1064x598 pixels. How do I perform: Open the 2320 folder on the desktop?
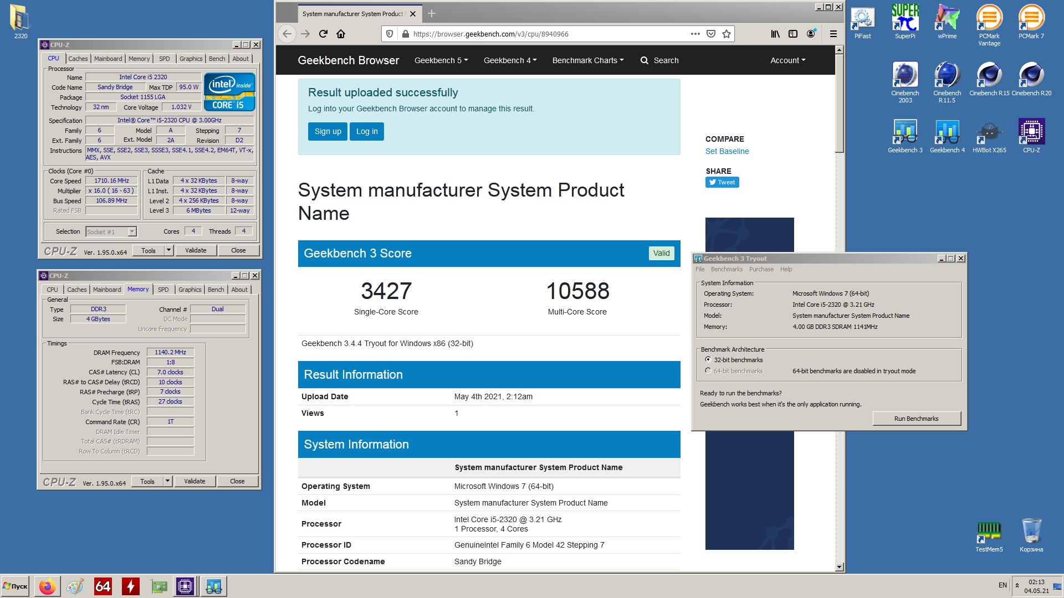(x=20, y=21)
